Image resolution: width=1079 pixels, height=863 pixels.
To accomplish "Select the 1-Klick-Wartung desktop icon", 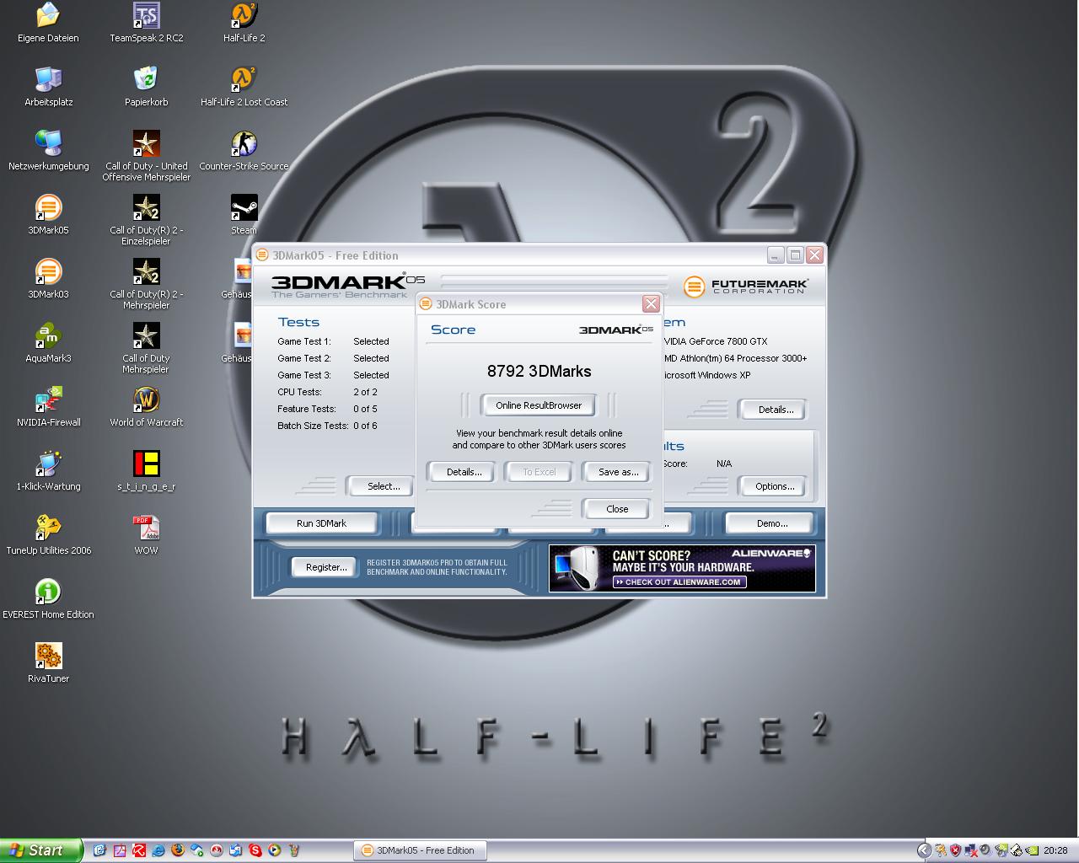I will click(x=48, y=472).
